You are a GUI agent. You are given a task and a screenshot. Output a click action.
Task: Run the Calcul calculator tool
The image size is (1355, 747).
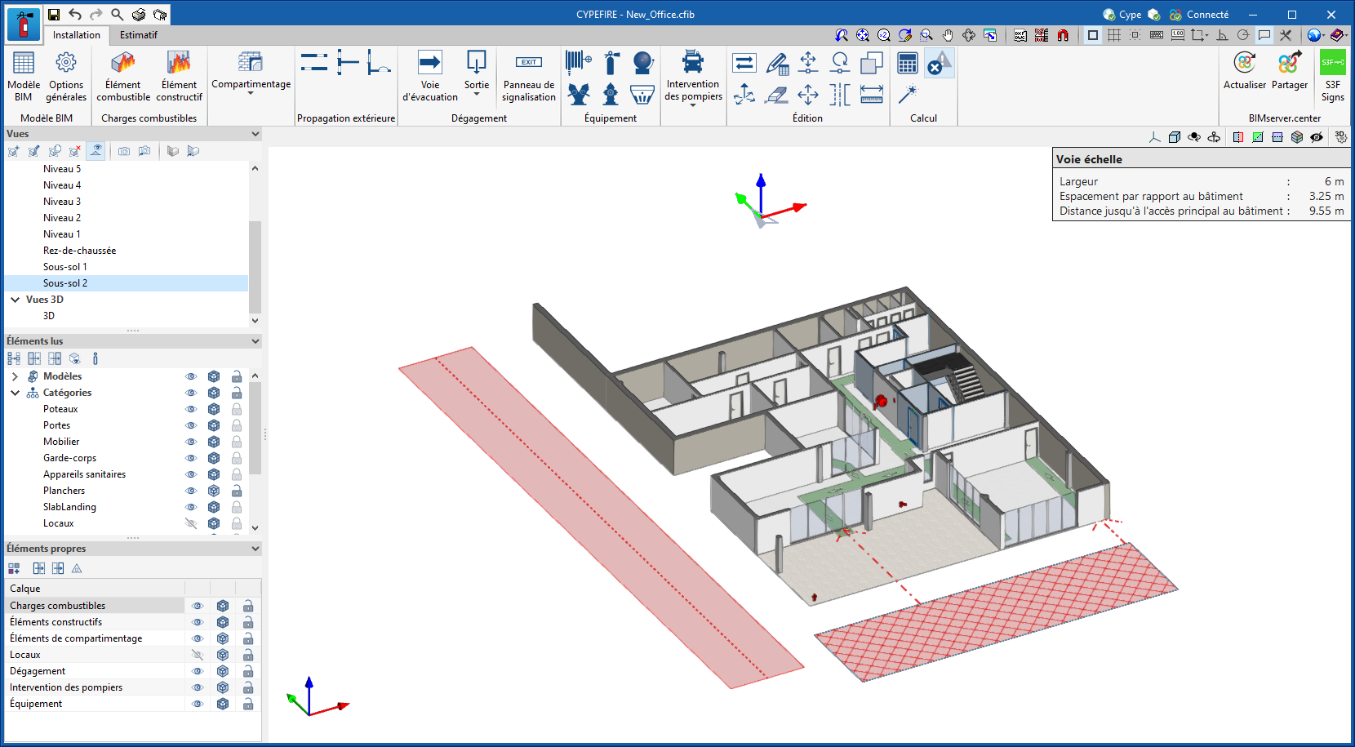pyautogui.click(x=907, y=64)
